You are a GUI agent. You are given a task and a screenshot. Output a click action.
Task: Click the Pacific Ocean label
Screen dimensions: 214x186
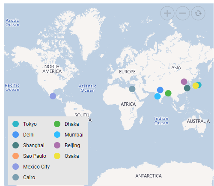[x=12, y=87]
